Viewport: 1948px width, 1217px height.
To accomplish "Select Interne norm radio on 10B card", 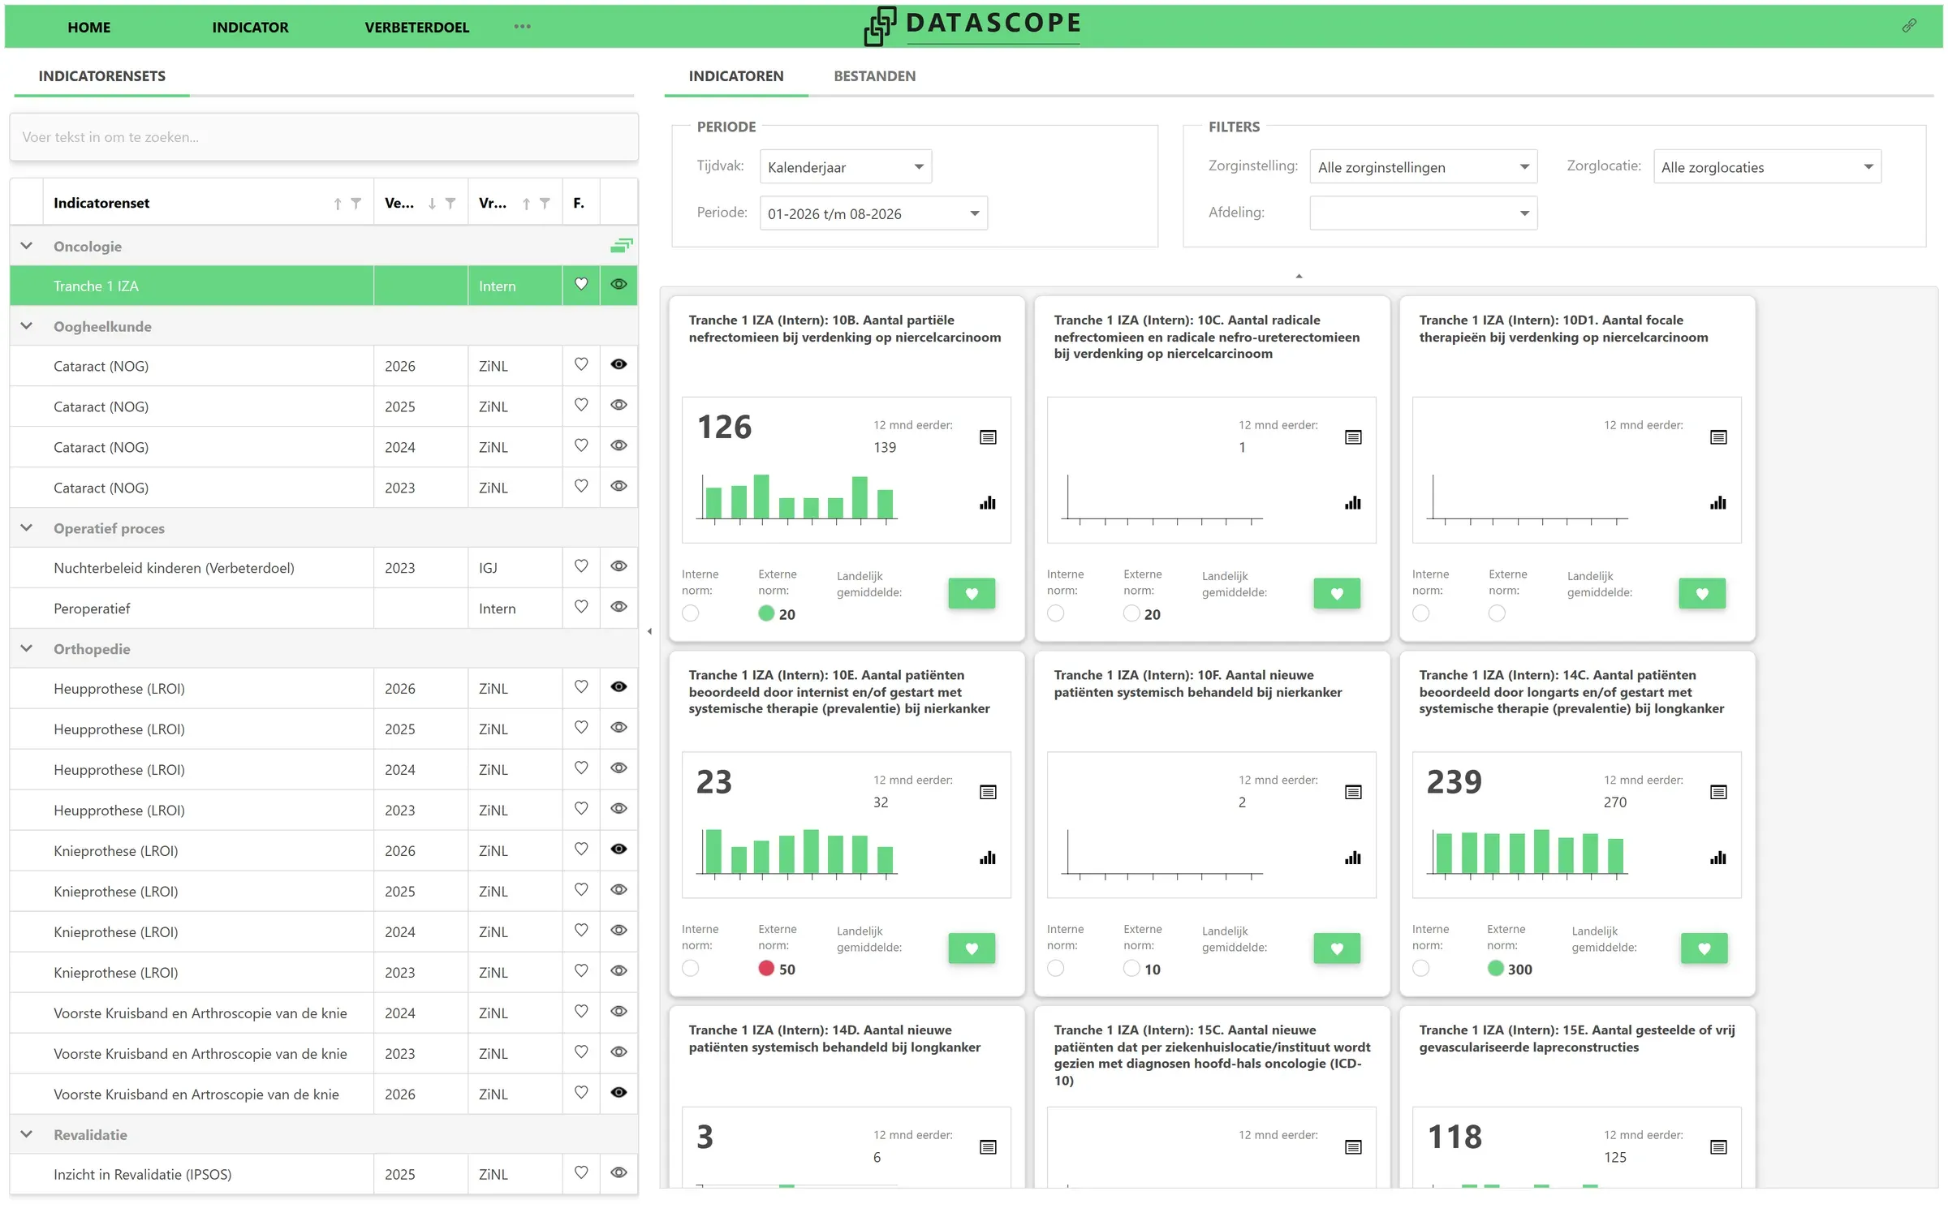I will click(691, 613).
